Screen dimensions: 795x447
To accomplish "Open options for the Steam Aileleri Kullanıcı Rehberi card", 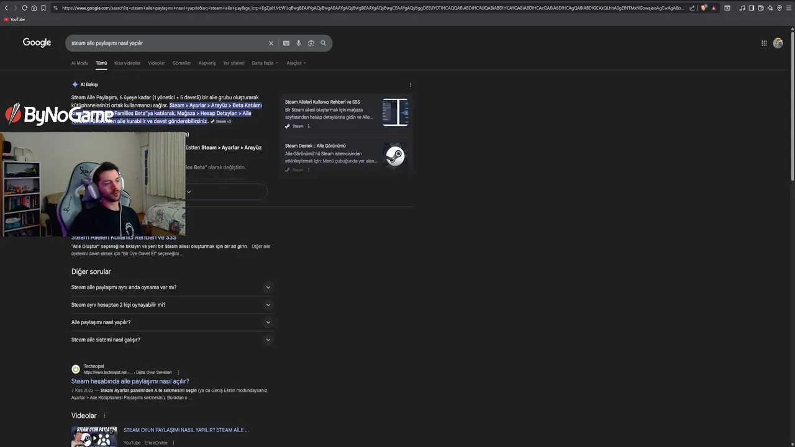I will tap(309, 126).
